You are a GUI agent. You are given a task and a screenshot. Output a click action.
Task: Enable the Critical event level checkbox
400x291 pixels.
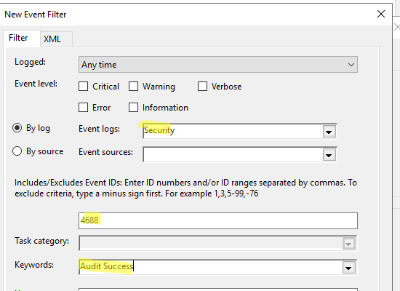pos(84,87)
